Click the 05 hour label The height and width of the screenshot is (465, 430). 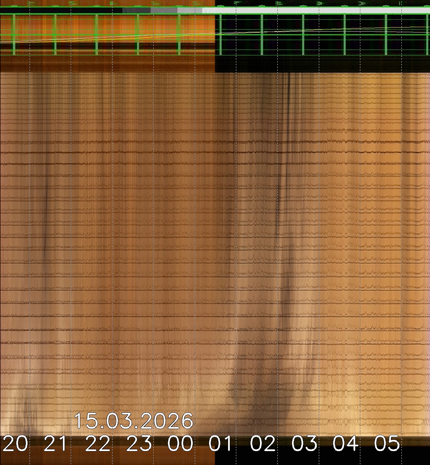click(387, 443)
